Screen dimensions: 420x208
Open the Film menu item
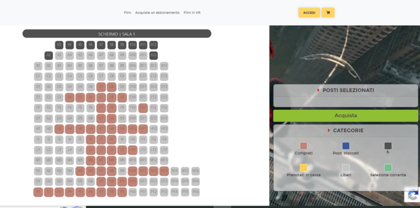pos(128,13)
